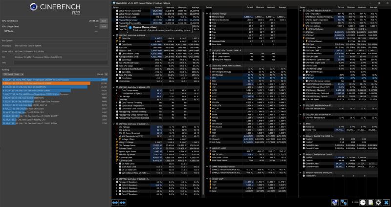The image size is (391, 207).
Task: Click the thermometer icon beside CPU IA Cores
Action: 117,130
